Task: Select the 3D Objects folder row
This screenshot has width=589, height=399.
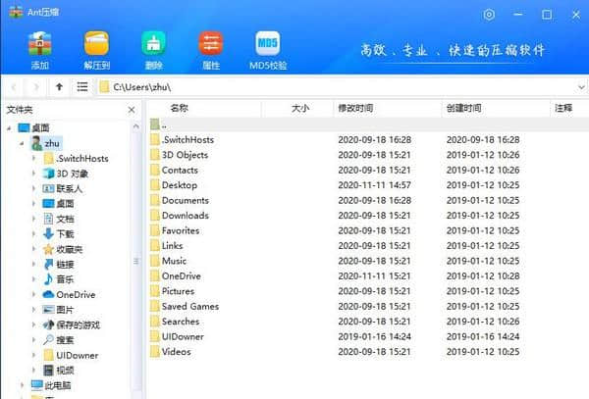Action: point(368,155)
